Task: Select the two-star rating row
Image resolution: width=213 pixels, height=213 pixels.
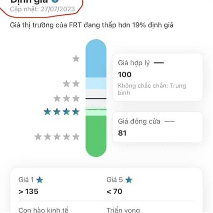Action: (x=71, y=83)
